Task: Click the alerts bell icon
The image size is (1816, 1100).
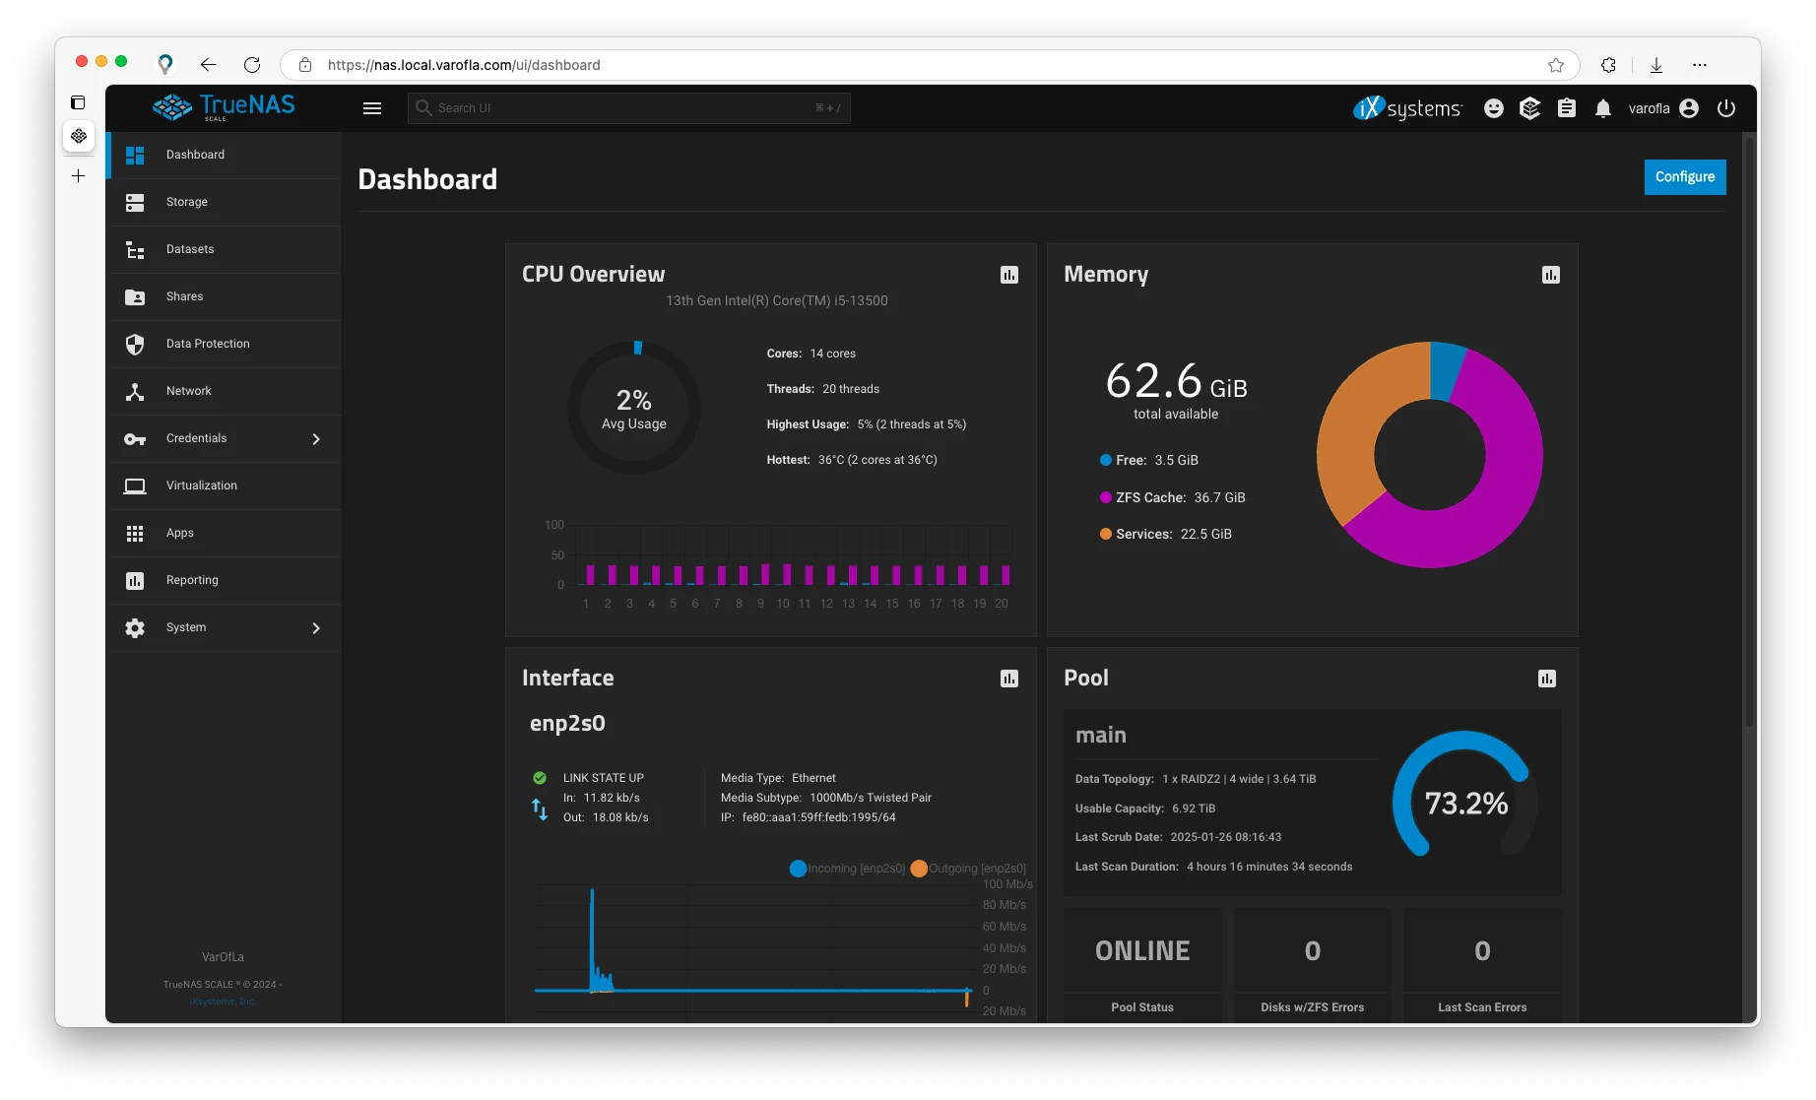Action: point(1602,108)
